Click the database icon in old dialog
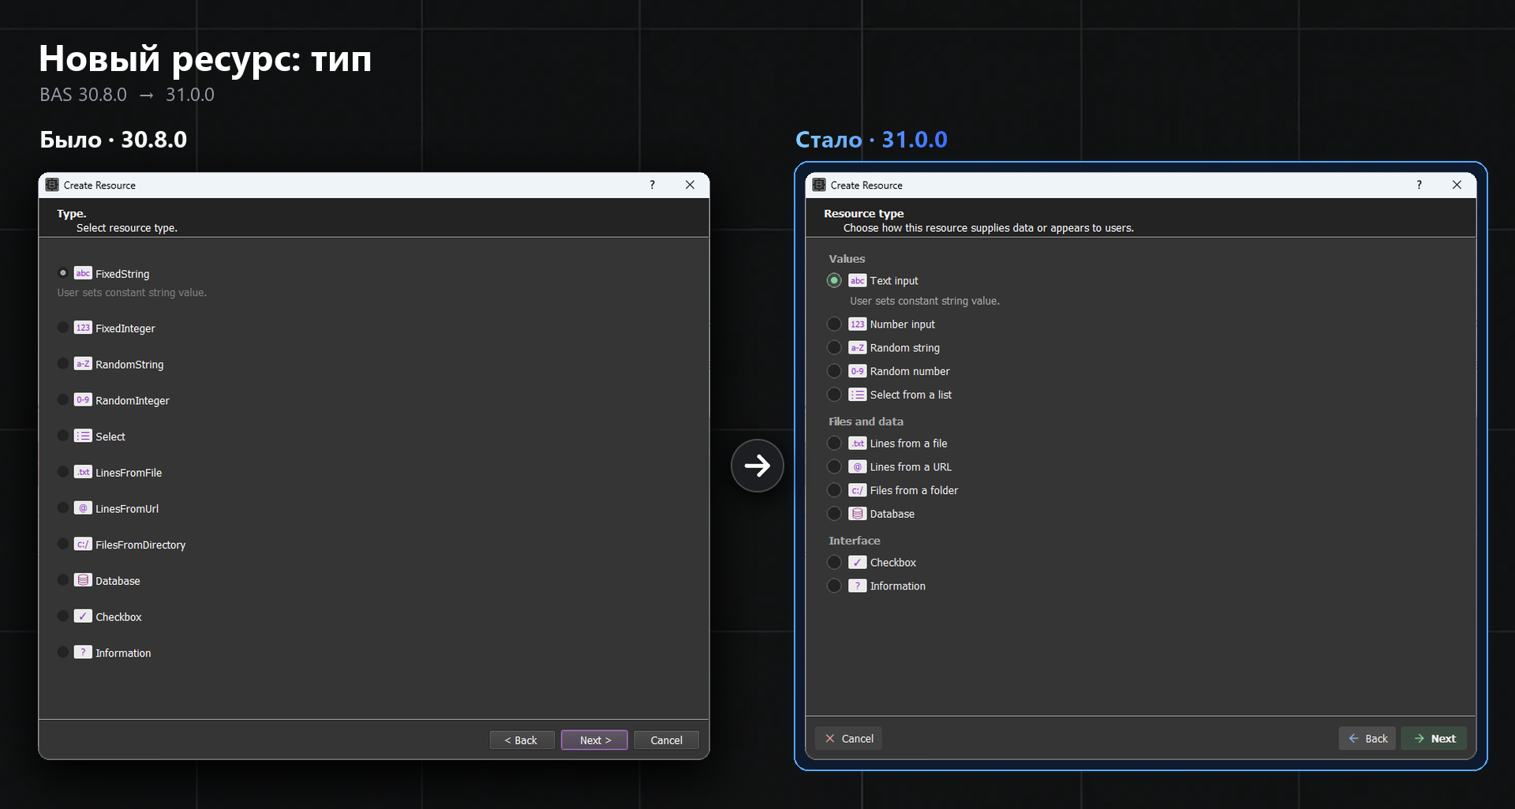This screenshot has height=809, width=1515. click(83, 580)
